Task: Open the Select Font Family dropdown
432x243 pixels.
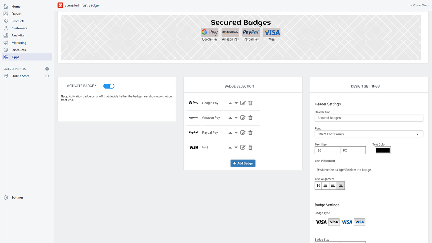Action: pos(369,134)
